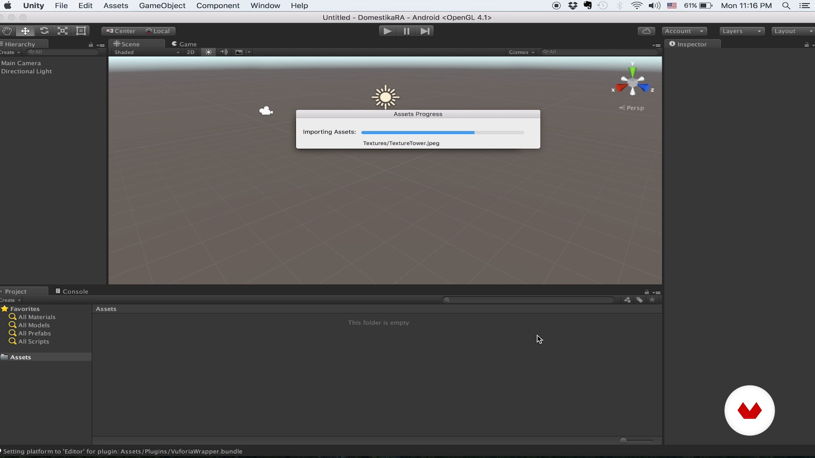Select the Scale tool

[x=62, y=31]
